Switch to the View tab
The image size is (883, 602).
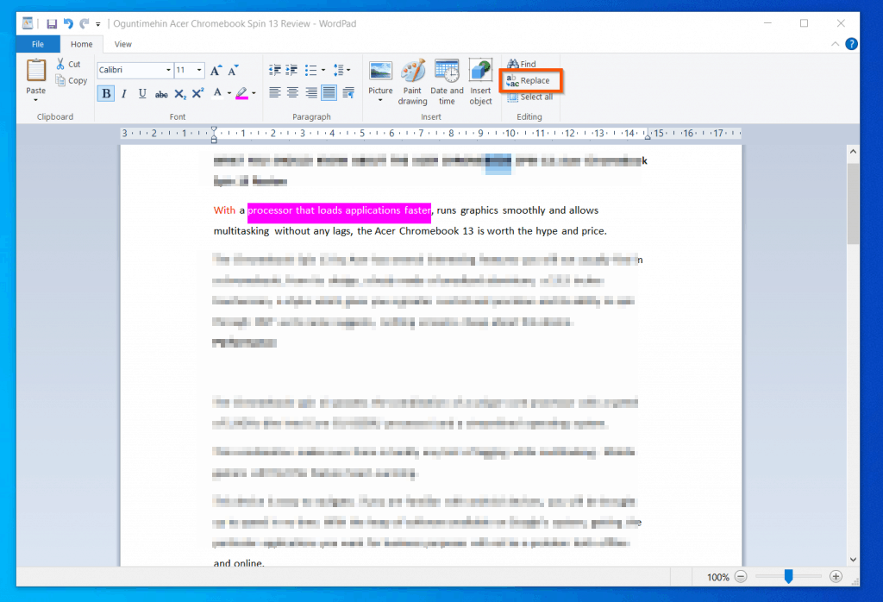(x=122, y=44)
